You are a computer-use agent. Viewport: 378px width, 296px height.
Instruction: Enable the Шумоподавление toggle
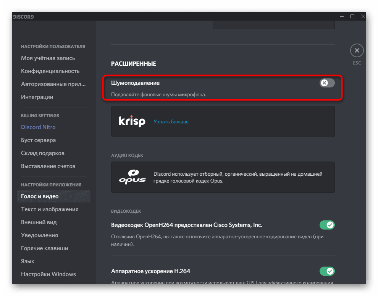[327, 83]
